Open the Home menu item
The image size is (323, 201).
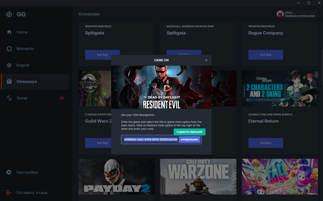[x=36, y=32]
